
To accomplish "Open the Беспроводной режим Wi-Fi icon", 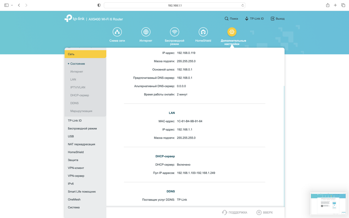I will click(174, 32).
